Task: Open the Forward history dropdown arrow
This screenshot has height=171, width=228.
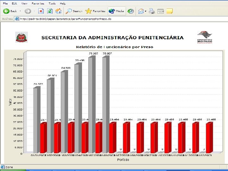Action: [x=34, y=11]
